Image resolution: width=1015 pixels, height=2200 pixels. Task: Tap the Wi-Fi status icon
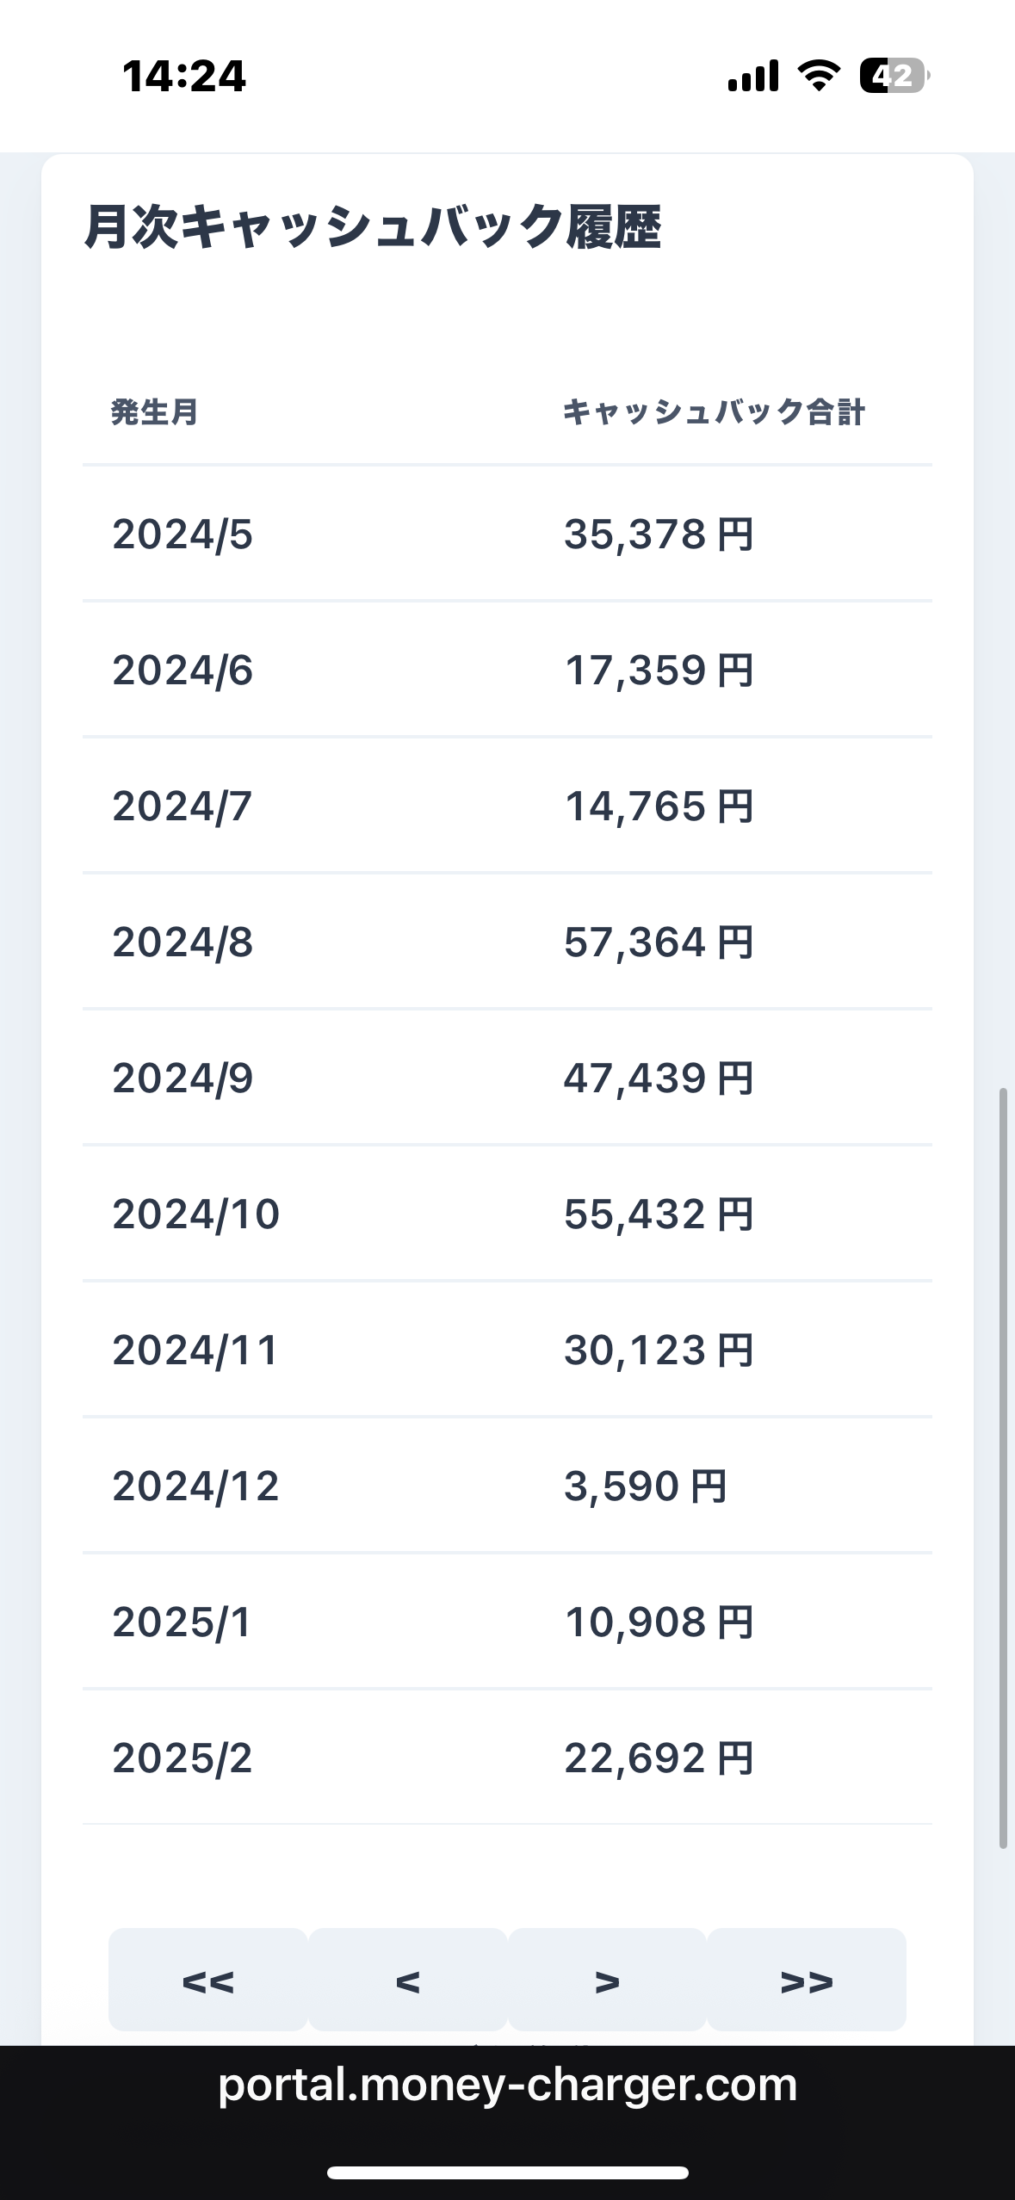tap(819, 76)
